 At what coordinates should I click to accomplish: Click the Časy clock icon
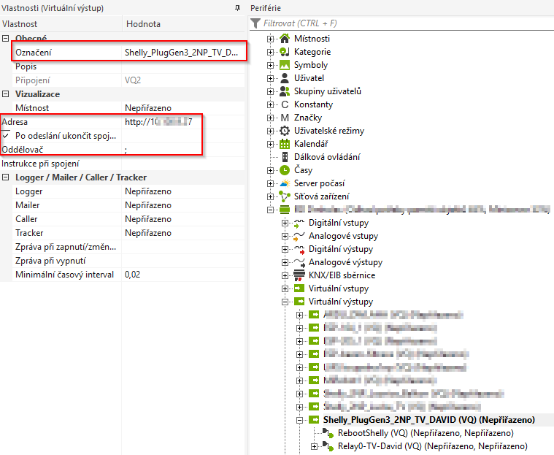(x=285, y=170)
